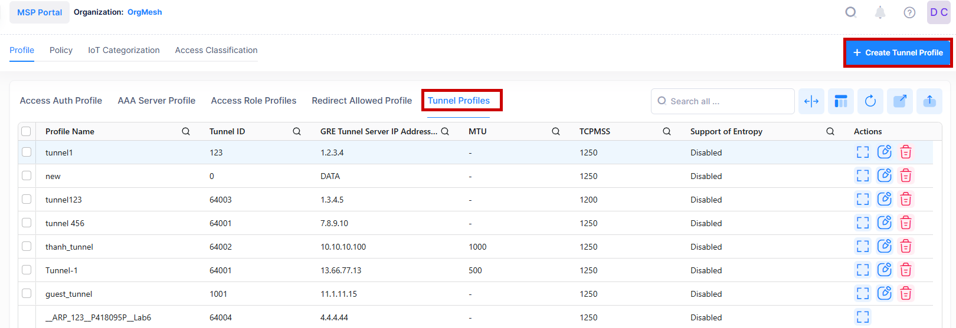This screenshot has width=956, height=328.
Task: Click the refresh table icon
Action: click(870, 101)
